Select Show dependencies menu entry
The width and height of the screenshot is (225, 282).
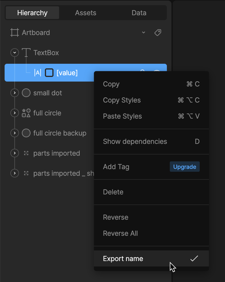click(135, 142)
